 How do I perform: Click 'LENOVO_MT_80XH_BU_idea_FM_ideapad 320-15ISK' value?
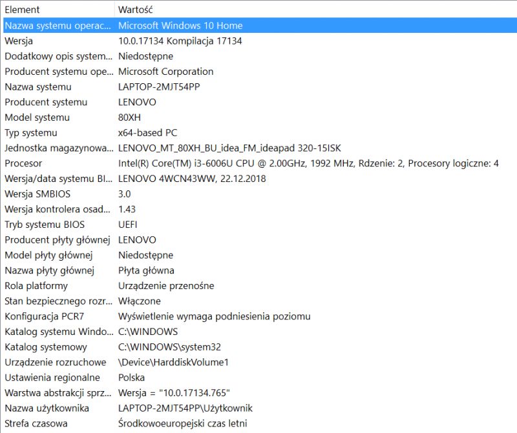click(230, 148)
